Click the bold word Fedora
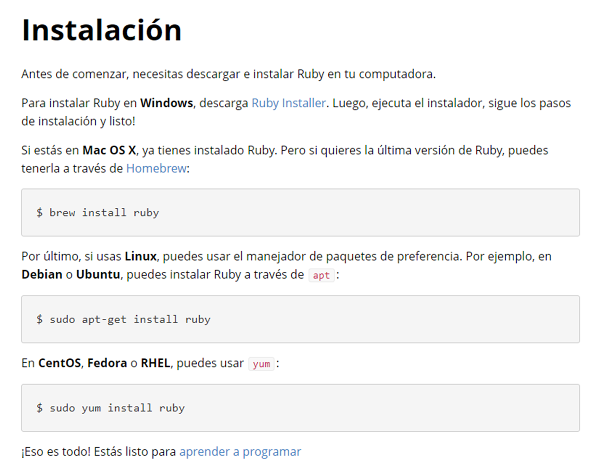The image size is (600, 475). tap(107, 363)
